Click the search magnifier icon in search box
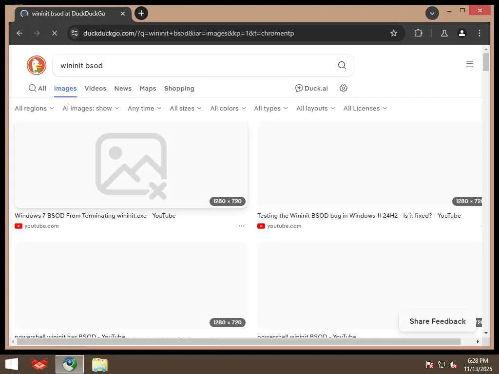Viewport: 499px width, 374px height. (x=342, y=65)
